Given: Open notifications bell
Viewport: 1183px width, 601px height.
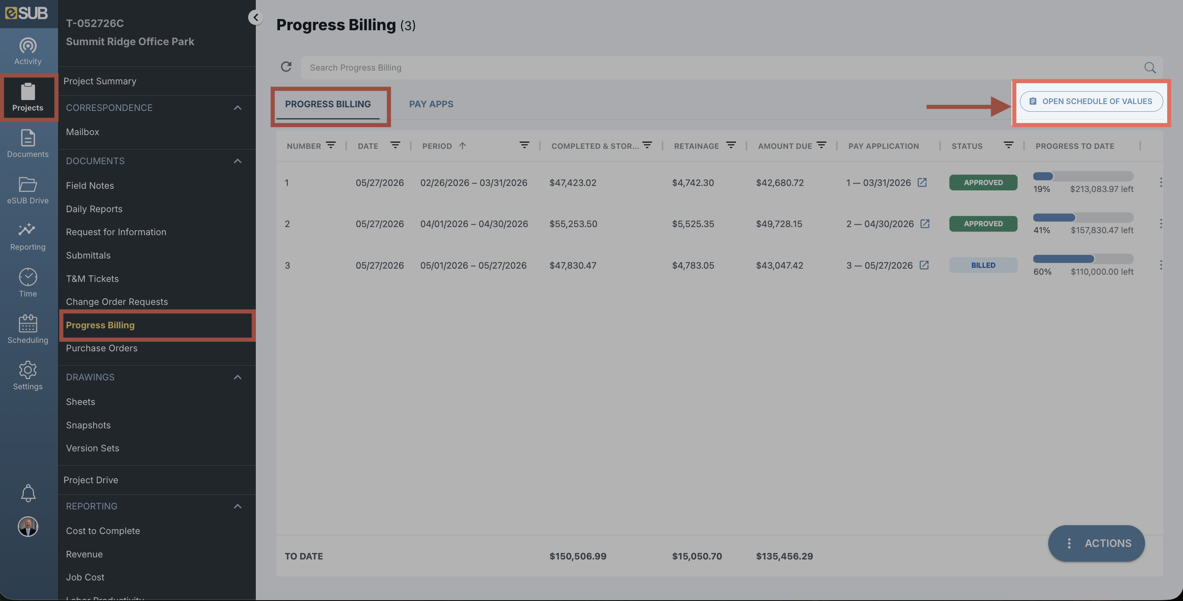Looking at the screenshot, I should (28, 493).
